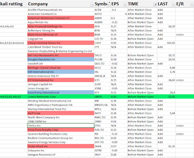The height and width of the screenshot is (158, 194).
Task: Select the bm,b2,b2,bm(mar) rating cell
Action: pos(14,43)
